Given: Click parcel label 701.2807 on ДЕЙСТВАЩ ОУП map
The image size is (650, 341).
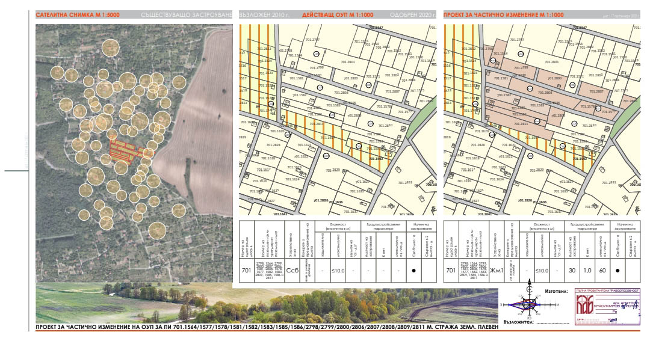Looking at the screenshot, I should click(392, 91).
